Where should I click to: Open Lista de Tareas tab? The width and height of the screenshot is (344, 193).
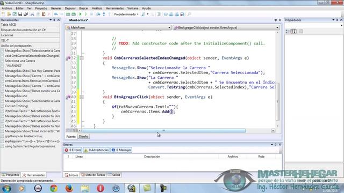point(93,175)
